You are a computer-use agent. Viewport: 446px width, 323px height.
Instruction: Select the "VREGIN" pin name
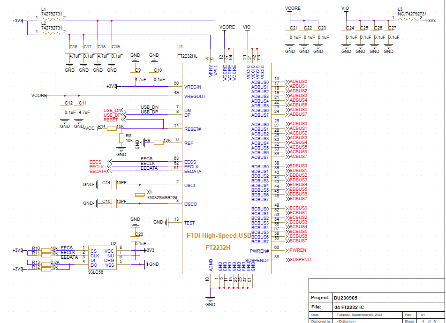tap(193, 87)
